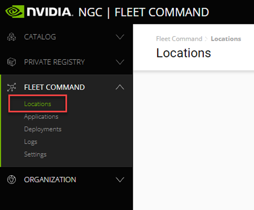Click the Fleet Command network nodes icon
This screenshot has height=210, width=254.
pyautogui.click(x=12, y=87)
